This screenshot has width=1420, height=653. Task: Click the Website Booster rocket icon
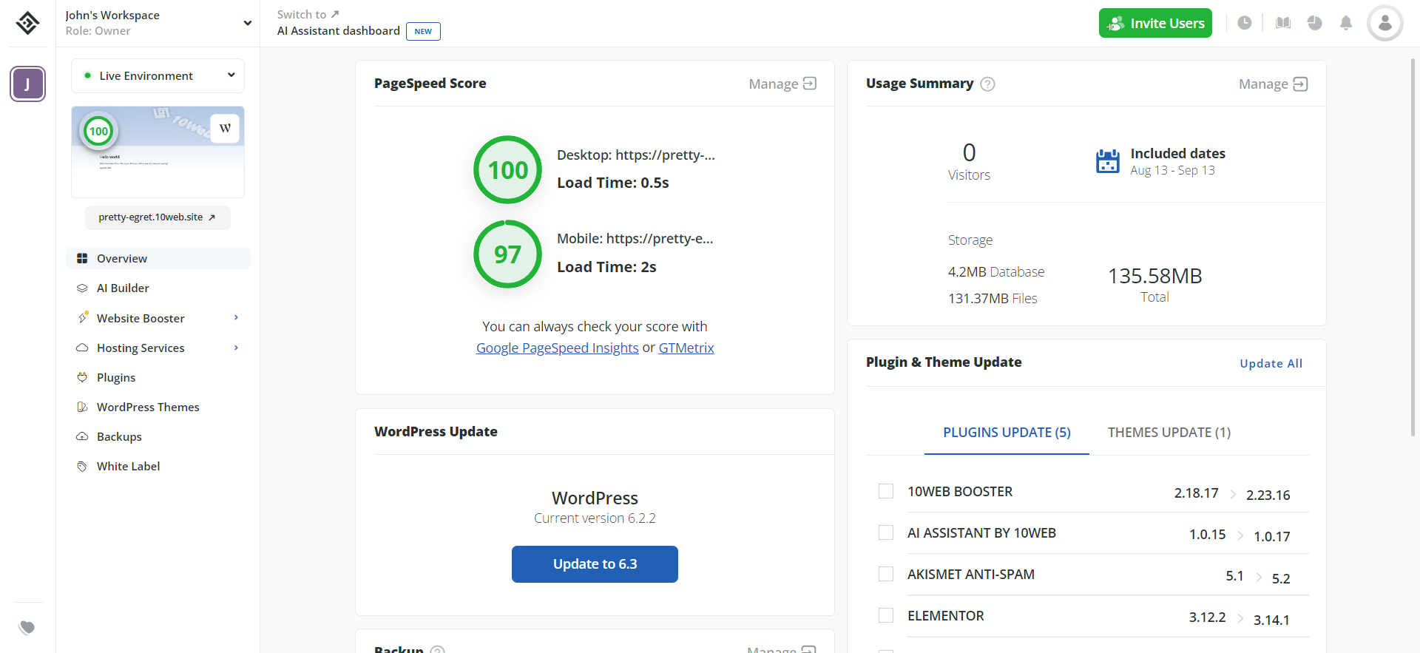(x=83, y=317)
